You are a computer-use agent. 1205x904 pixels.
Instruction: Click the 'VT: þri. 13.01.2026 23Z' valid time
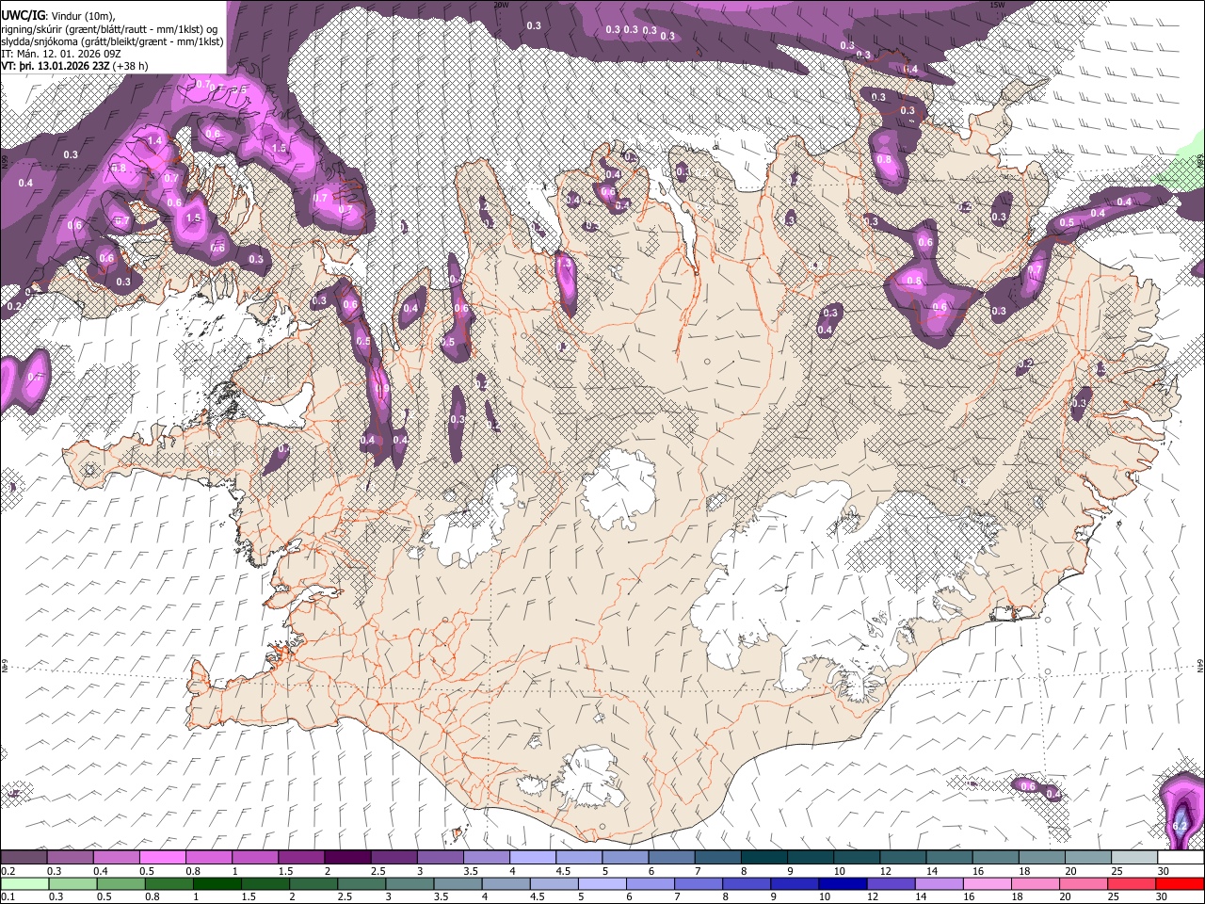tap(55, 66)
